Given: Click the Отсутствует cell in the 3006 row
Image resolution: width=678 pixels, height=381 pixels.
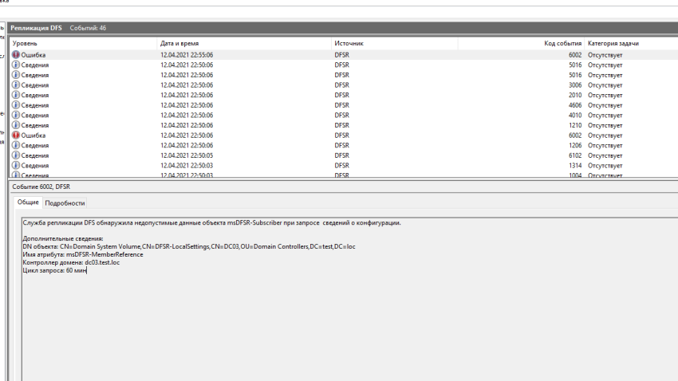Looking at the screenshot, I should (605, 85).
